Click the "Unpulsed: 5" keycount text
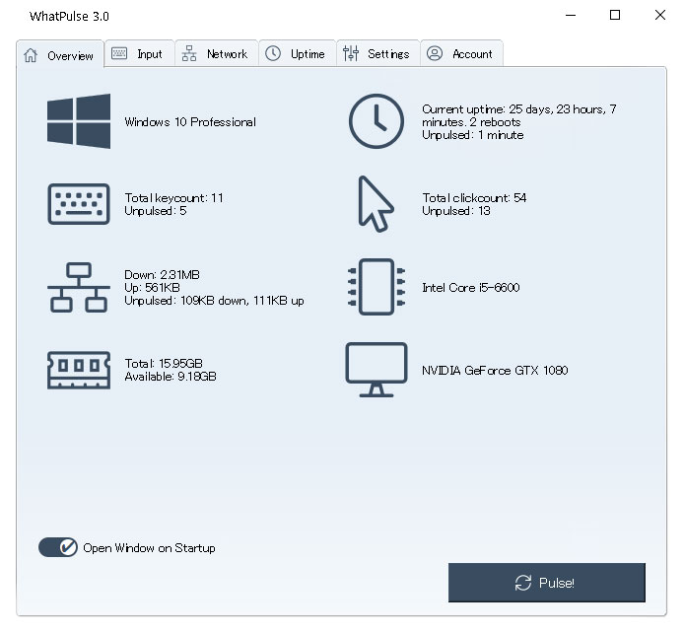Viewport: 684px width, 633px height. [156, 211]
